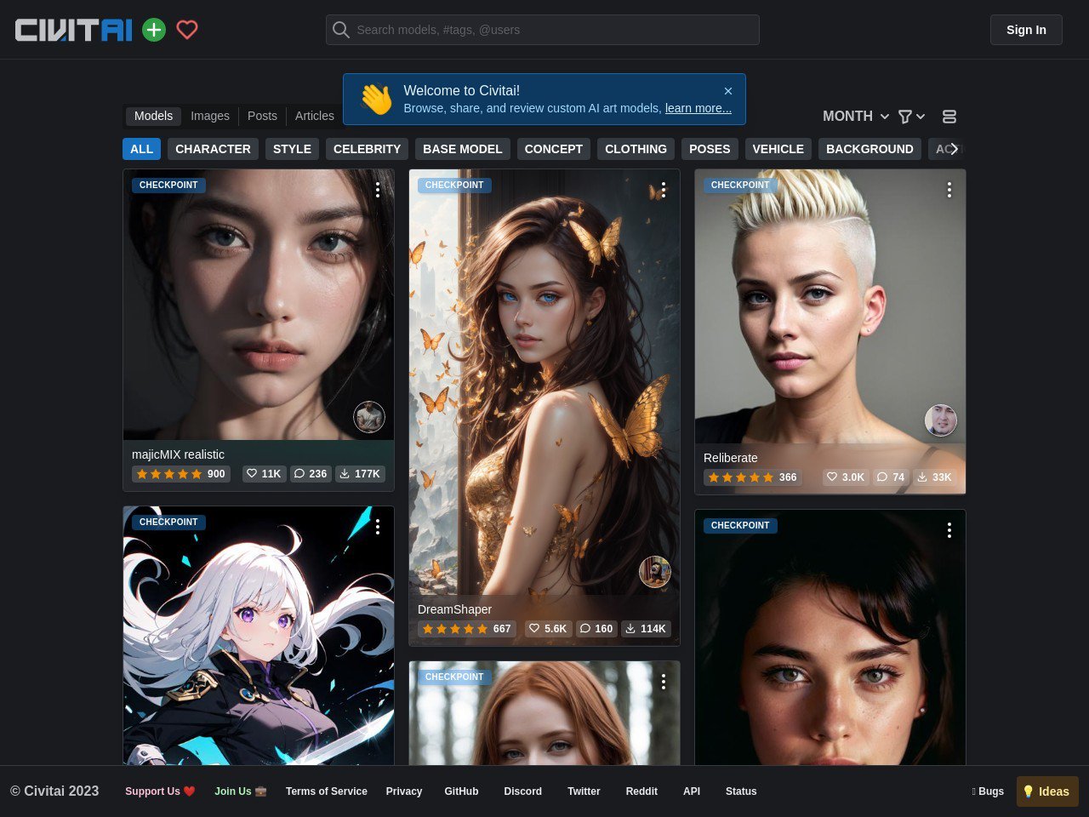Switch to the Posts tab
1089x817 pixels.
pyautogui.click(x=262, y=116)
